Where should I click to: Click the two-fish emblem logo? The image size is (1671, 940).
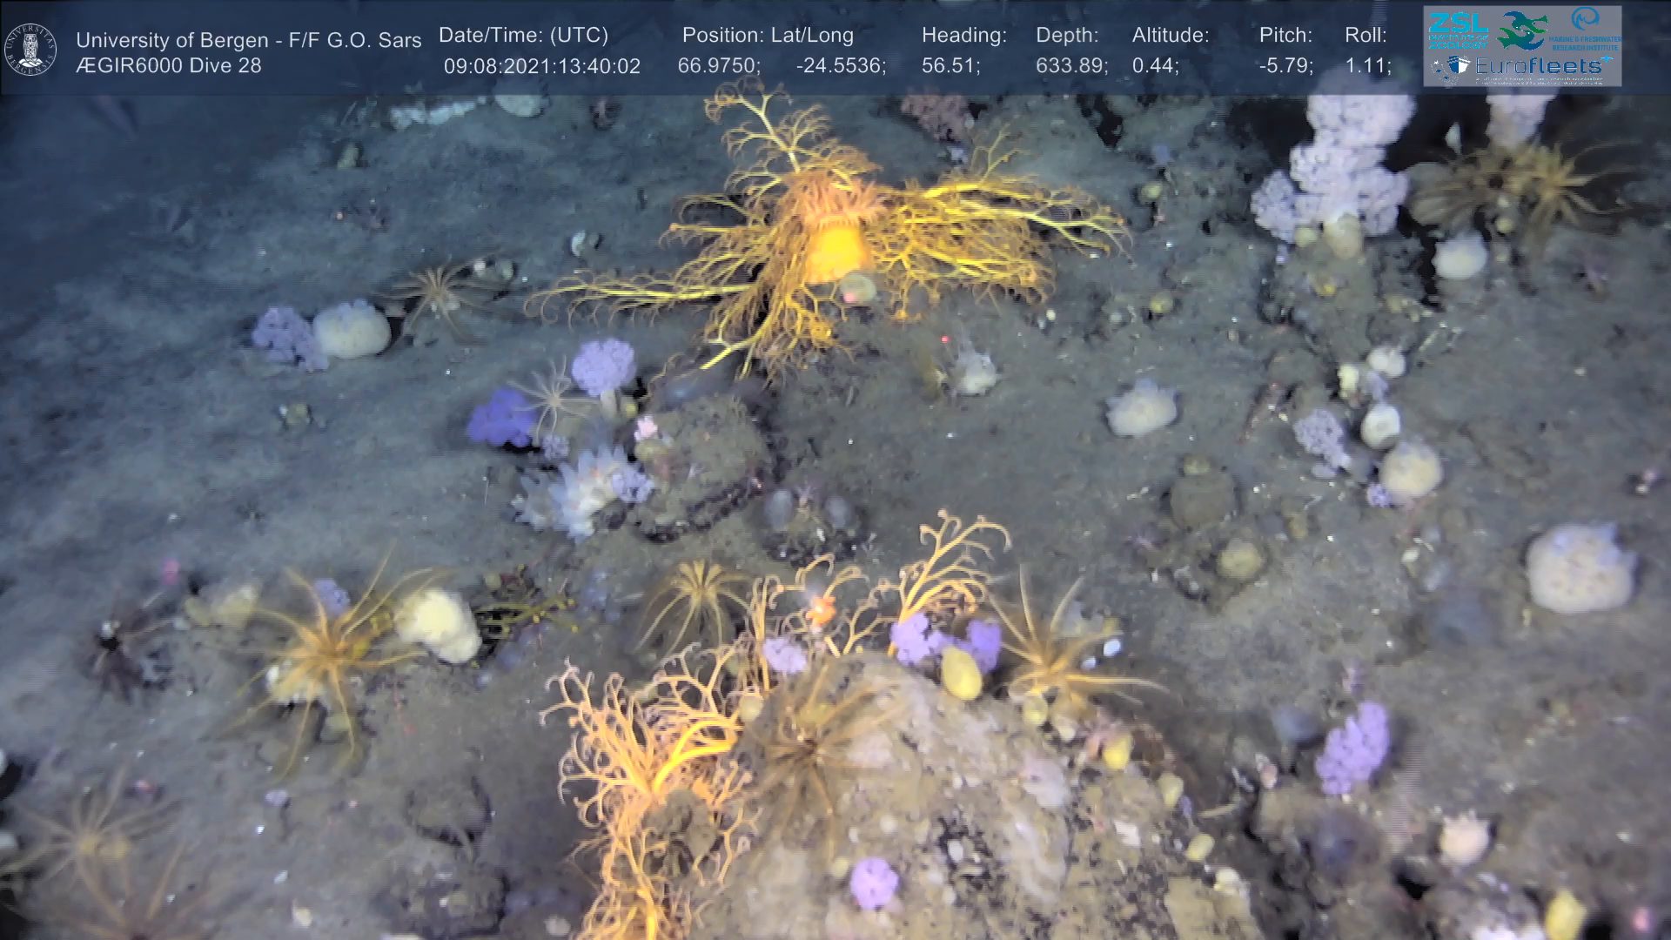tap(1522, 30)
